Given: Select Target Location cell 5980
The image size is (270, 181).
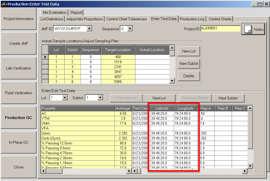Looking at the screenshot, I should [118, 82].
